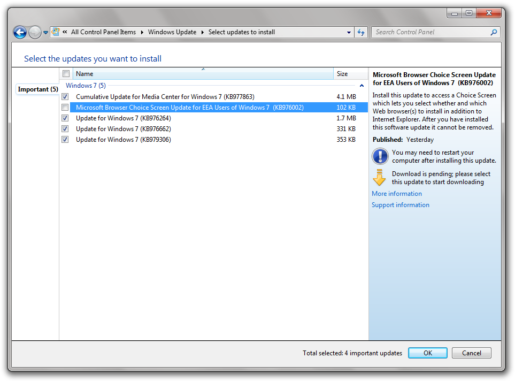Viewport: 515px width, 381px height.
Task: Click the Forward navigation arrow button
Action: click(x=35, y=32)
